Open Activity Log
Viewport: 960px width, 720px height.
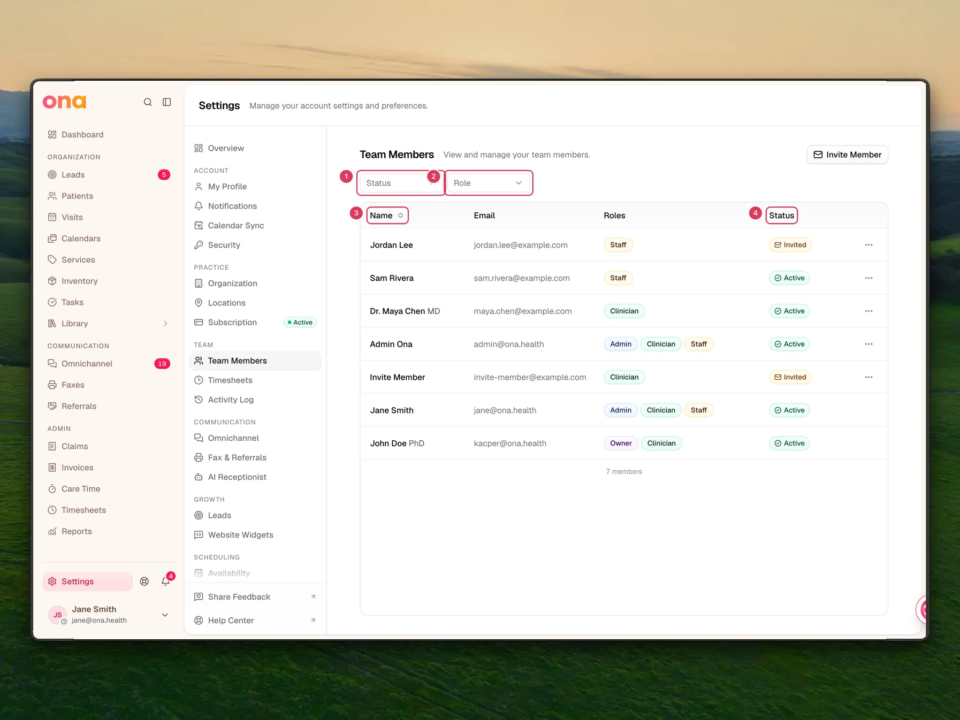point(231,400)
